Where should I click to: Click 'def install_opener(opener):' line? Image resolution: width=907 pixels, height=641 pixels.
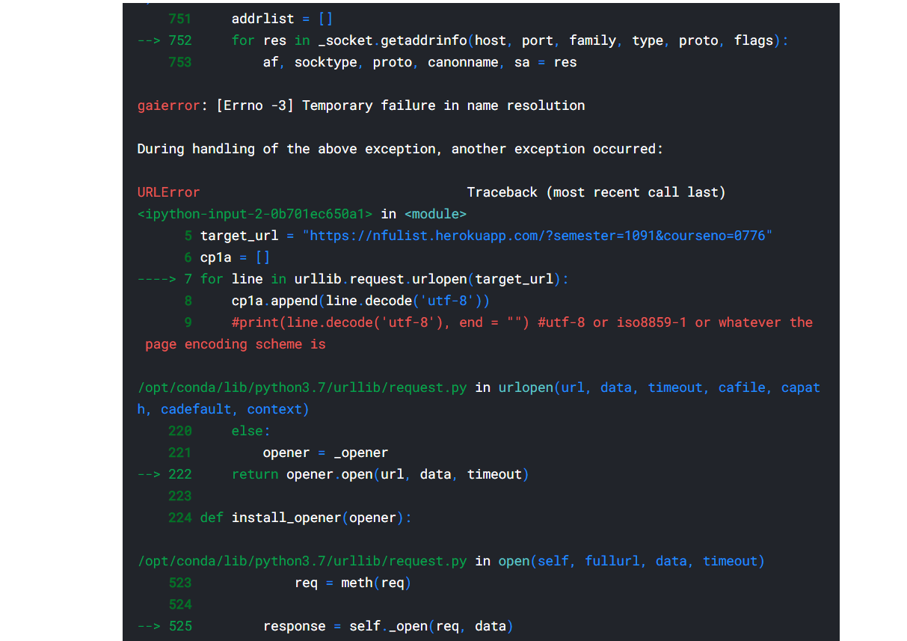point(306,518)
